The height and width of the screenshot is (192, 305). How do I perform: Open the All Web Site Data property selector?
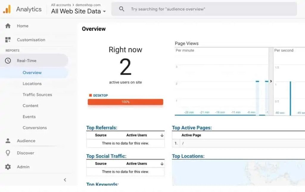coord(78,11)
